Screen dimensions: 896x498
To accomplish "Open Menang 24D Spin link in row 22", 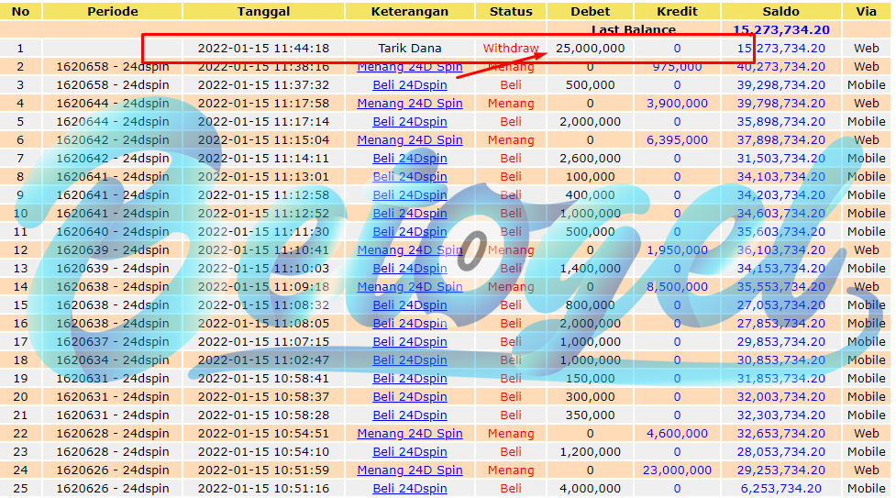I will point(410,434).
